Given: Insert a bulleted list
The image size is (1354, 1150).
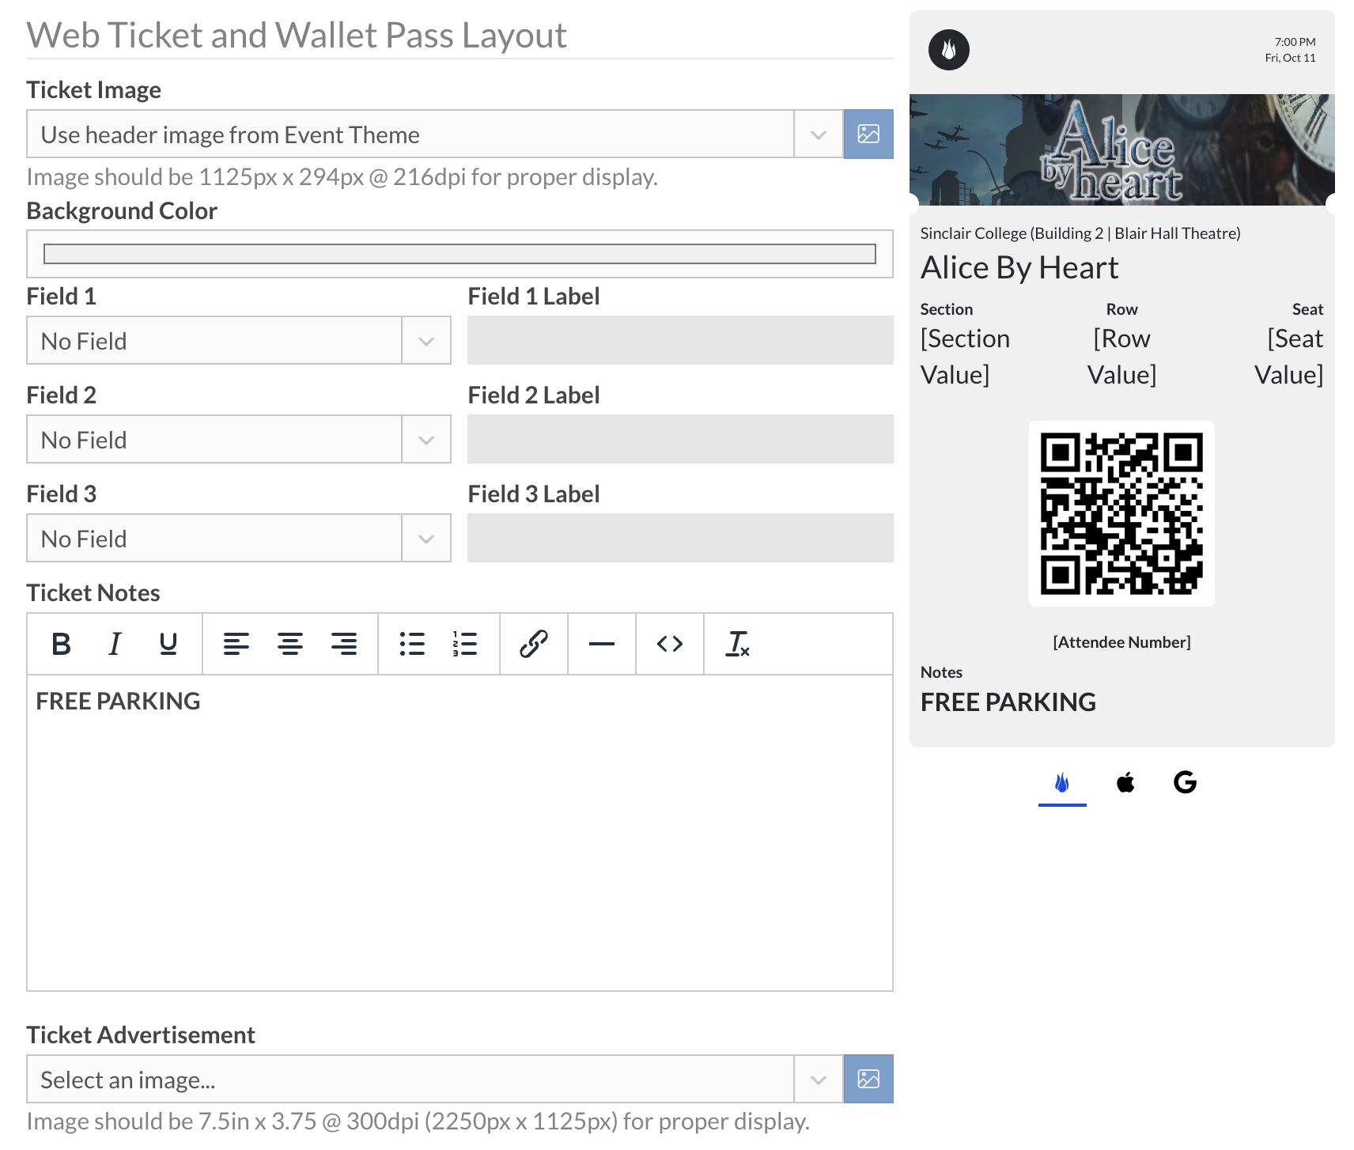Looking at the screenshot, I should (412, 644).
